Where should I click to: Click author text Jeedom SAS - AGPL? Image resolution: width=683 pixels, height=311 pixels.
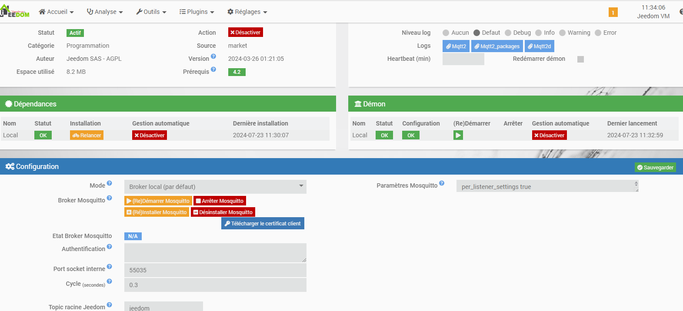(x=94, y=59)
